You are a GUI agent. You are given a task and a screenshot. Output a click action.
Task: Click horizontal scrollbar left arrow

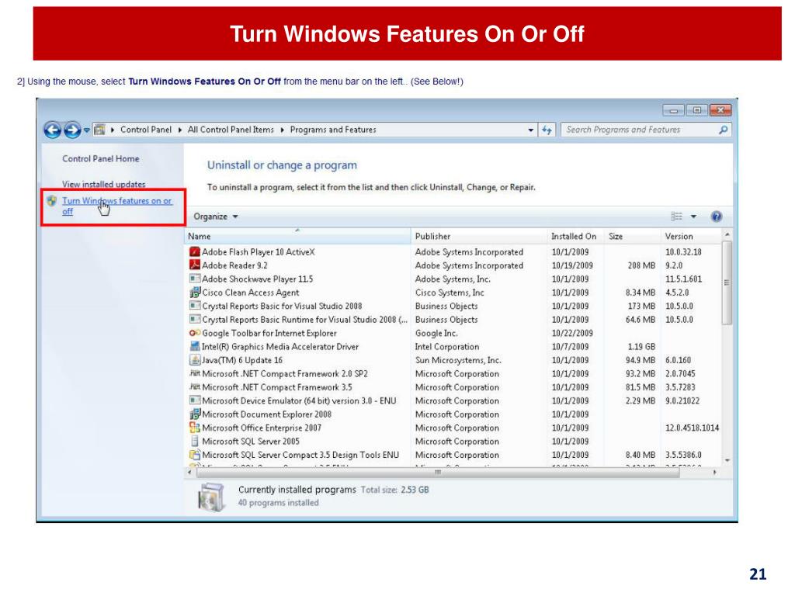pyautogui.click(x=190, y=473)
